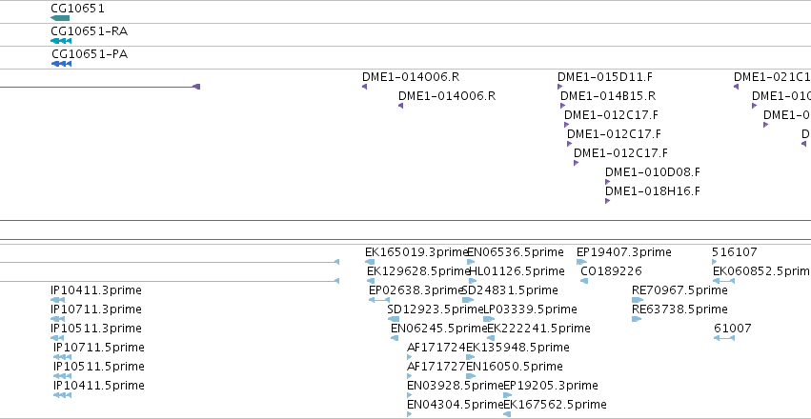
Task: Open the EP19407.3prime feature label
Action: pos(624,252)
